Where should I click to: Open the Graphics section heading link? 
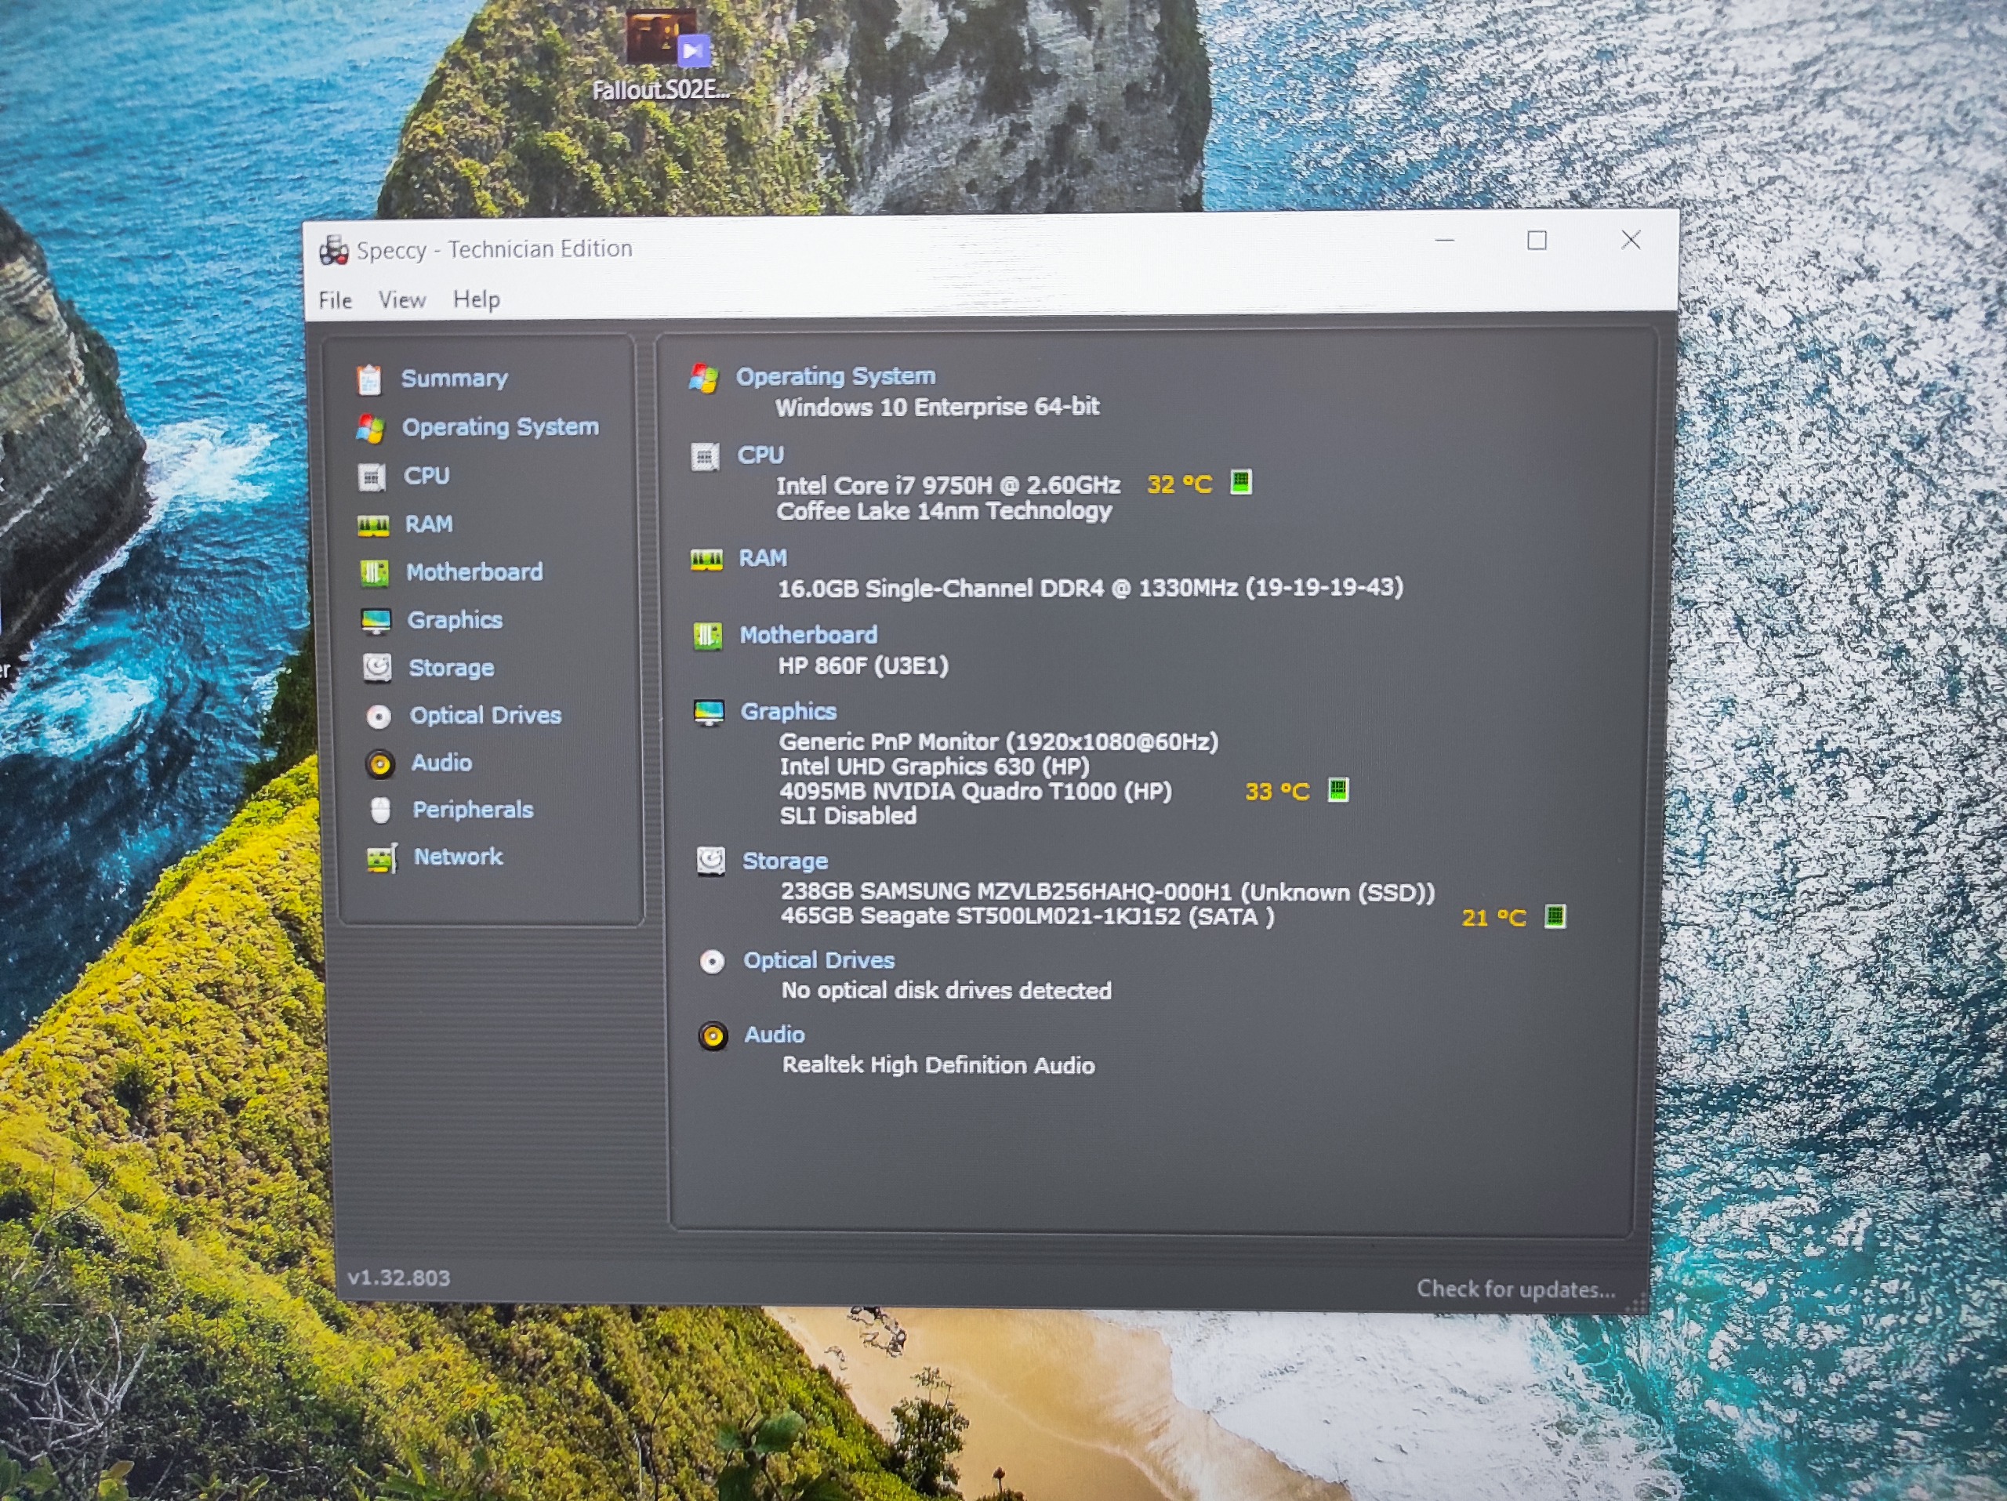coord(789,712)
